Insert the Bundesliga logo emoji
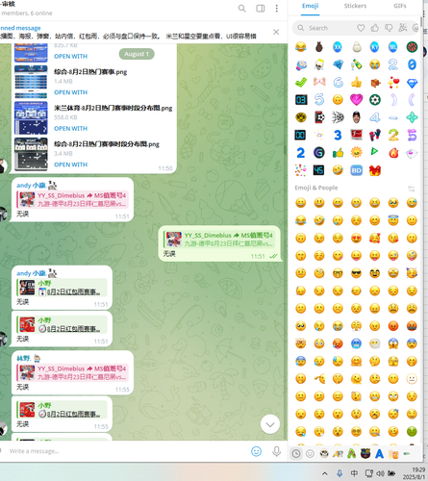This screenshot has height=481, width=428. [356, 135]
